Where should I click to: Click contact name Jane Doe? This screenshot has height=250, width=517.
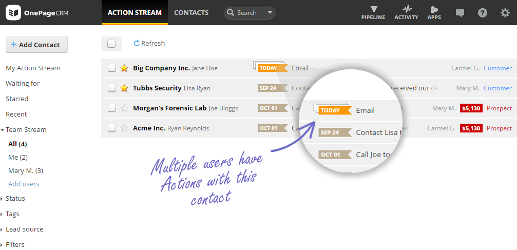[x=205, y=68]
